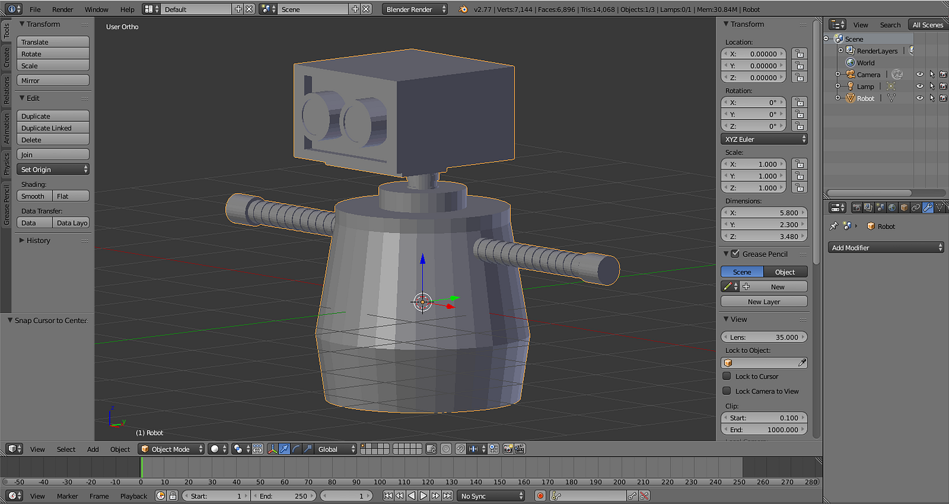The image size is (949, 504).
Task: Toggle the 3D manipulator widget icon
Action: coord(273,449)
